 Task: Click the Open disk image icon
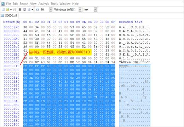coord(29,9)
